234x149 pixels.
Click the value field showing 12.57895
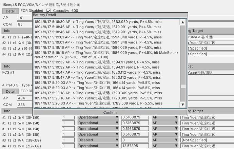(135, 146)
